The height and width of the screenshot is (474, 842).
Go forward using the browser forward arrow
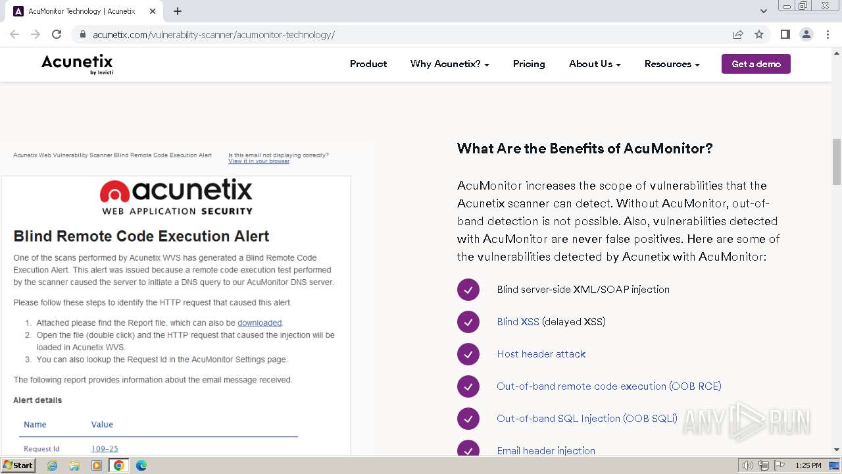[x=36, y=34]
